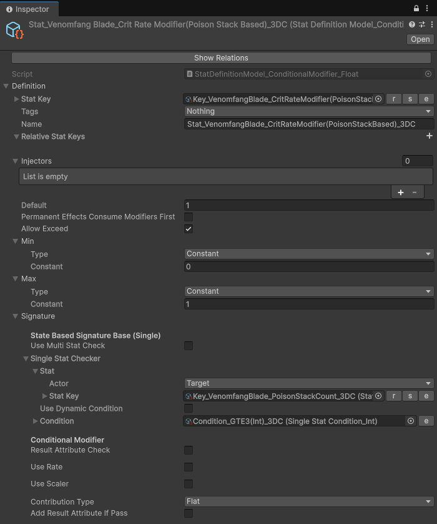The image size is (437, 524).
Task: Click the 'r' button beside PoisonStackCount key
Action: tap(394, 396)
